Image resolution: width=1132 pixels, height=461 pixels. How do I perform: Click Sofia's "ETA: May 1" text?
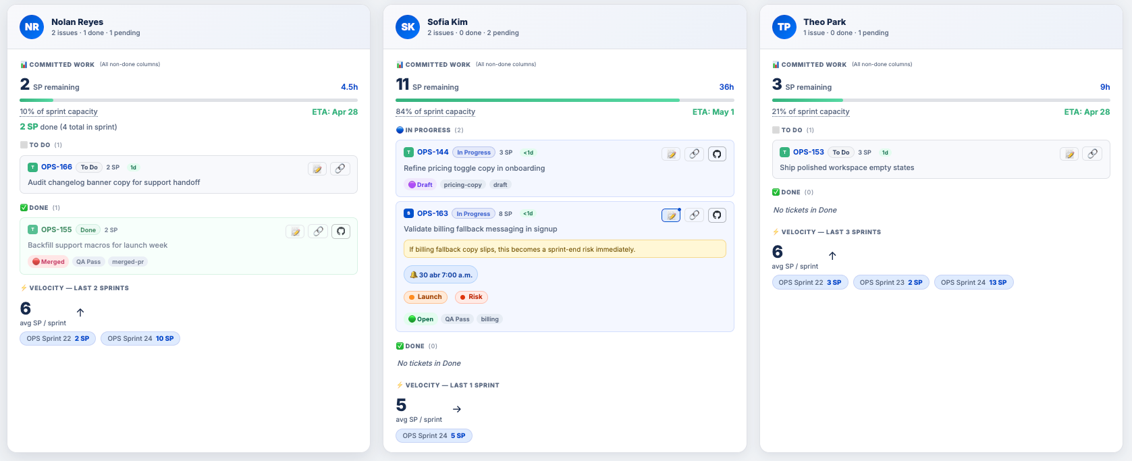click(x=713, y=112)
